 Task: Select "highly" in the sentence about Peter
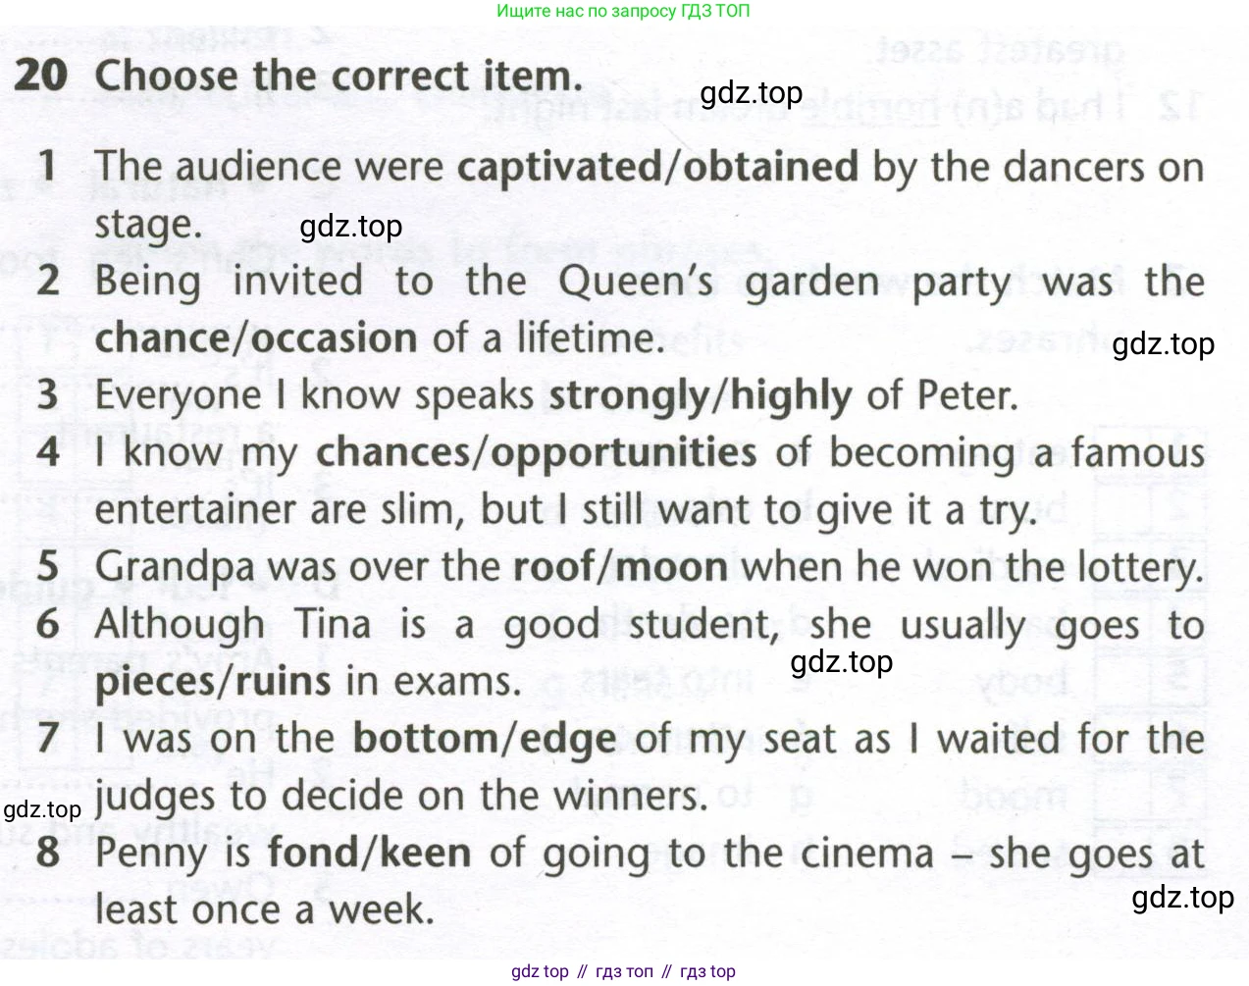(791, 396)
